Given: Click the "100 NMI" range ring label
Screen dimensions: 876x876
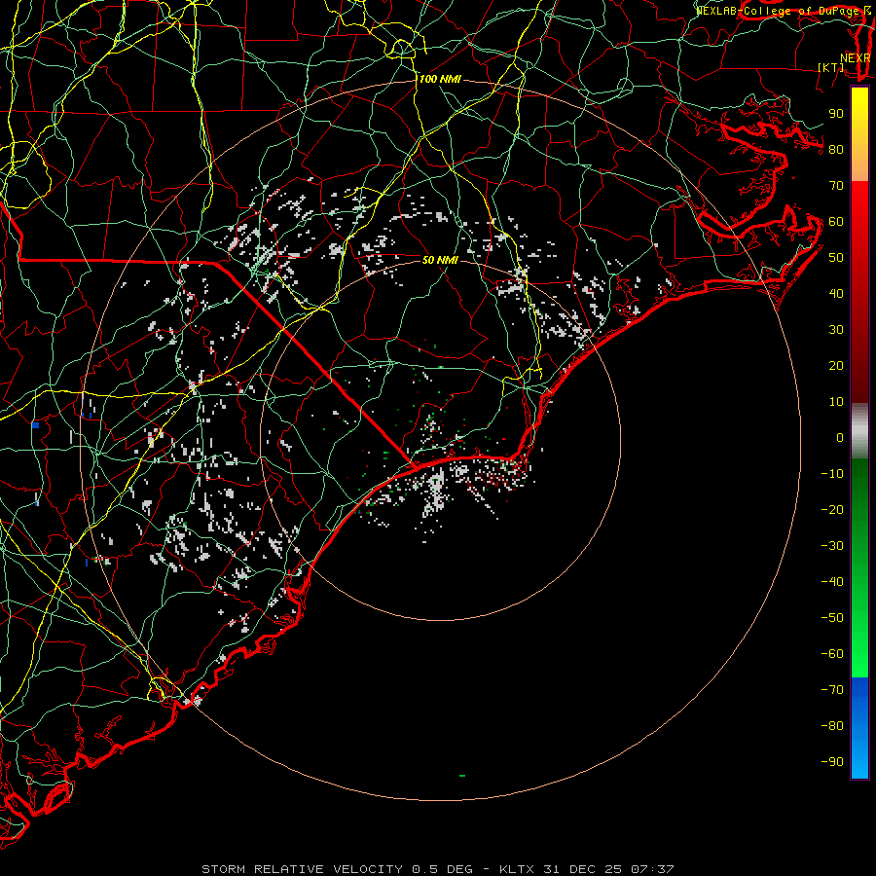Looking at the screenshot, I should click(440, 79).
